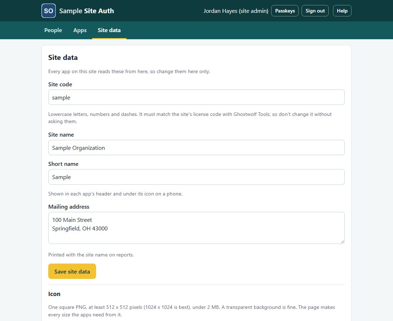Image resolution: width=393 pixels, height=321 pixels.
Task: Click the Mailing address label
Action: (69, 207)
